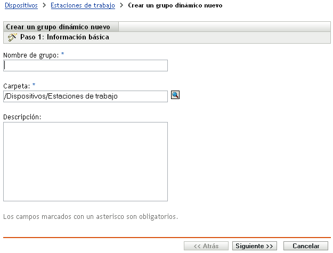Select the Crear un grupo dinámico nuevo tab
Image resolution: width=333 pixels, height=253 pixels.
[x=58, y=27]
